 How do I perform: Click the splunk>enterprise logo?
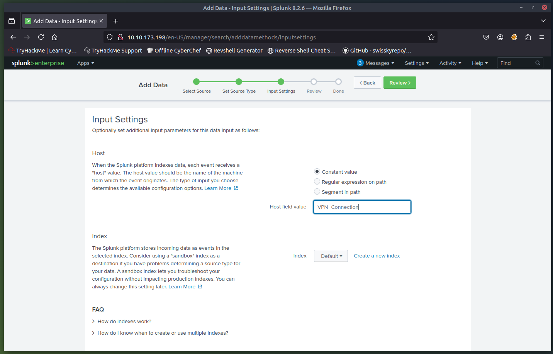coord(38,63)
